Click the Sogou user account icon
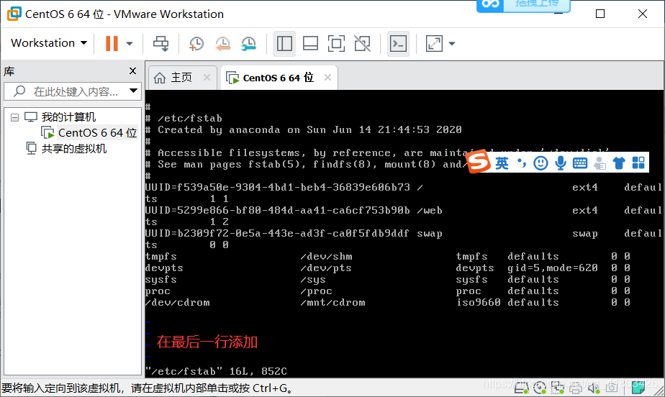665x397 pixels. coord(600,163)
